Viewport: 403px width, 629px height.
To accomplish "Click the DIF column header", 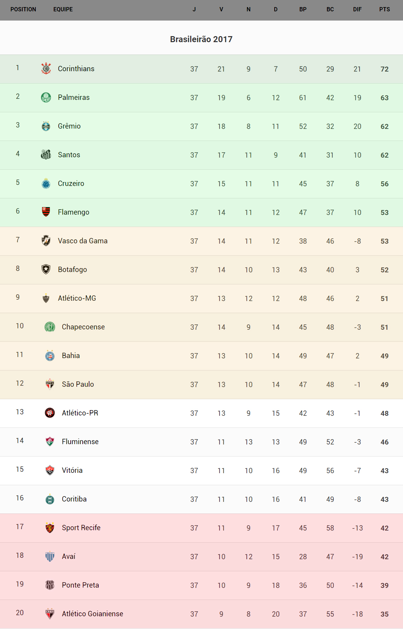I will point(357,10).
